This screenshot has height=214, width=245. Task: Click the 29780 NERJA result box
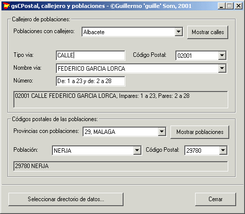pos(121,166)
